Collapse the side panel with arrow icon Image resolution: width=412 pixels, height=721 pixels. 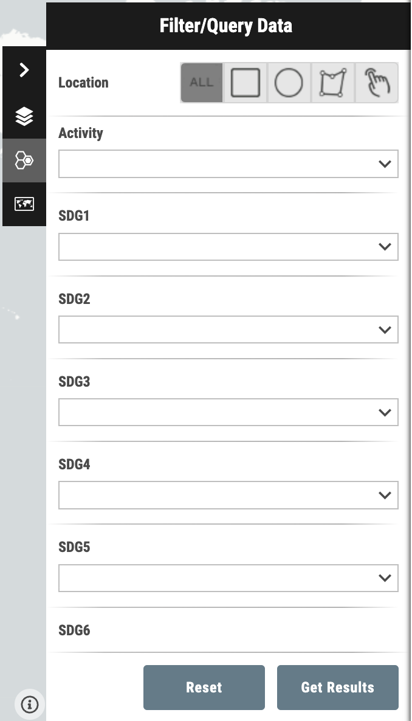tap(24, 70)
